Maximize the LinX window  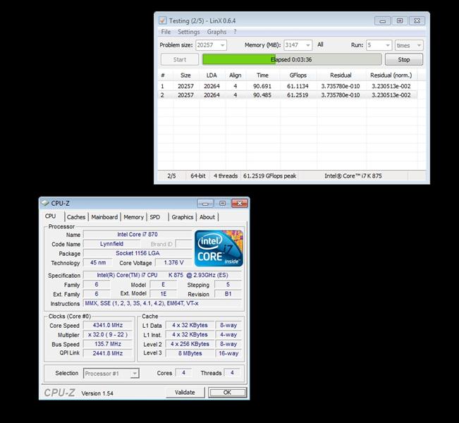[400, 20]
